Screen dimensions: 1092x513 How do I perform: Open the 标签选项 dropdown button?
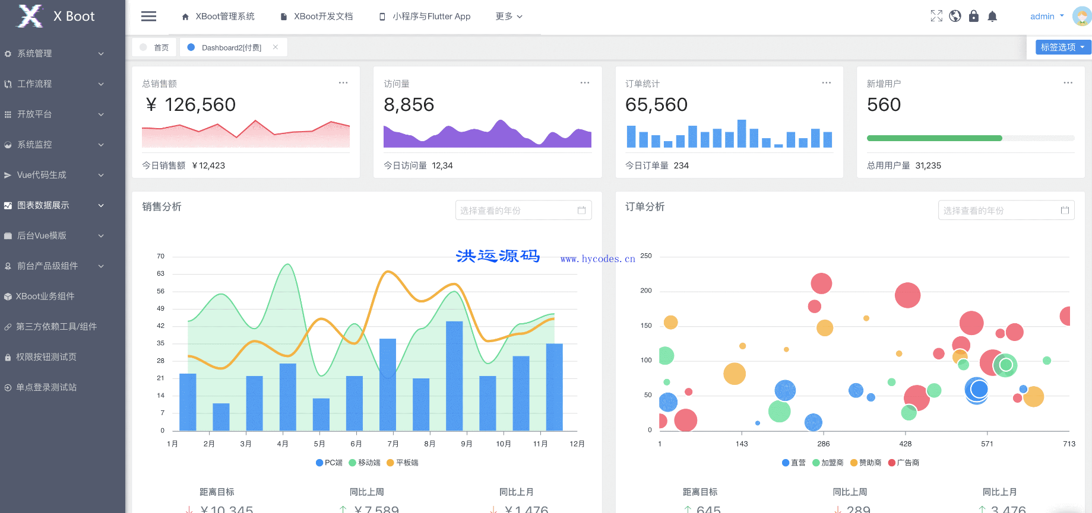(x=1063, y=47)
